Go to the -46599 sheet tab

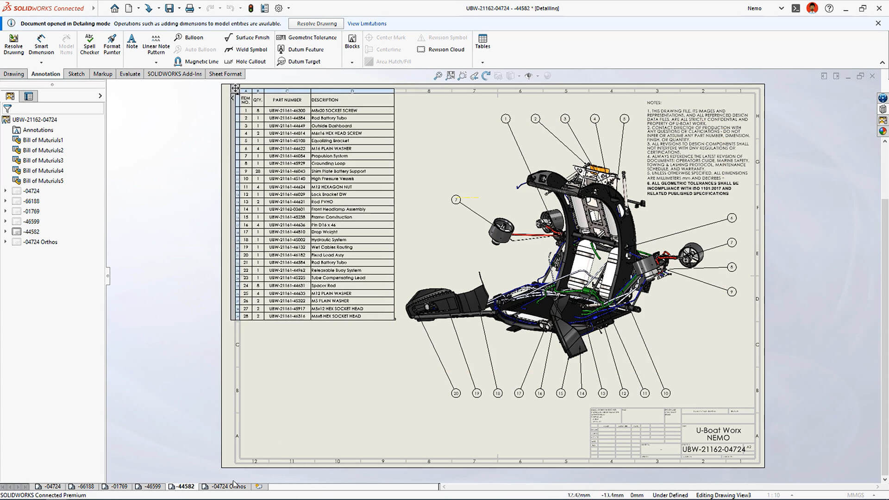point(149,487)
